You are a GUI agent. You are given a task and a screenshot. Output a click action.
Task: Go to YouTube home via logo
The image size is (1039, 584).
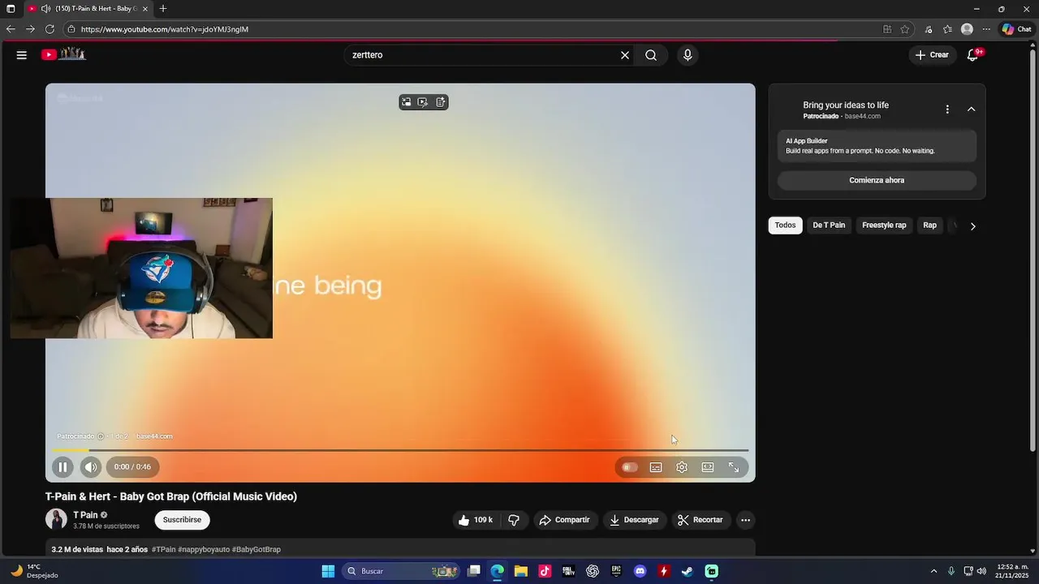(x=63, y=54)
